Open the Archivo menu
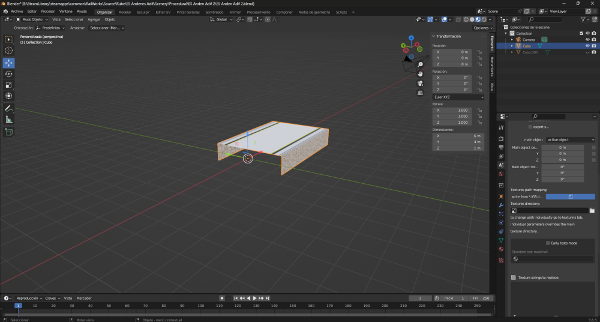600x322 pixels. 16,11
